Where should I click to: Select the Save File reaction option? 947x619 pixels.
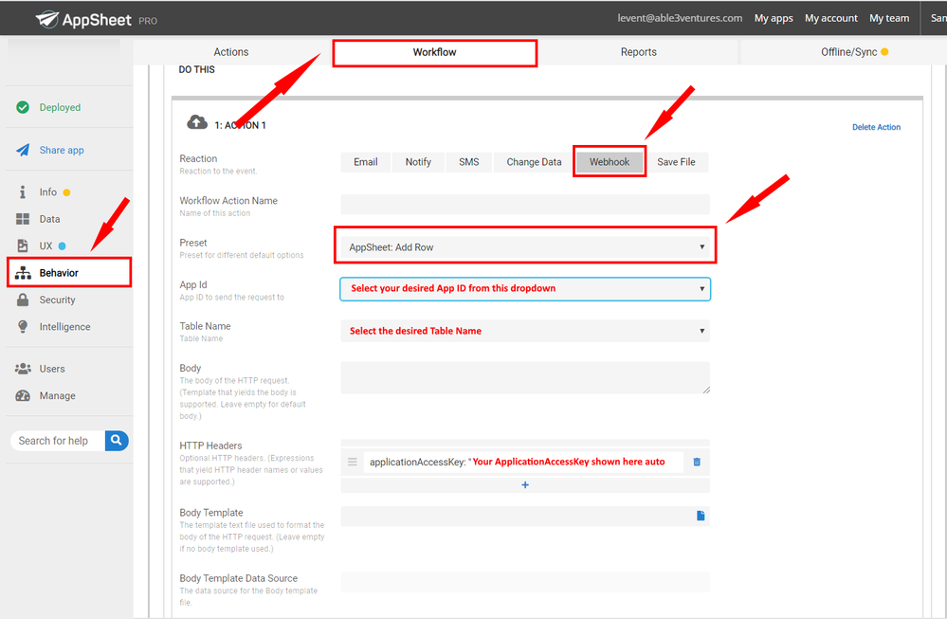click(x=676, y=162)
